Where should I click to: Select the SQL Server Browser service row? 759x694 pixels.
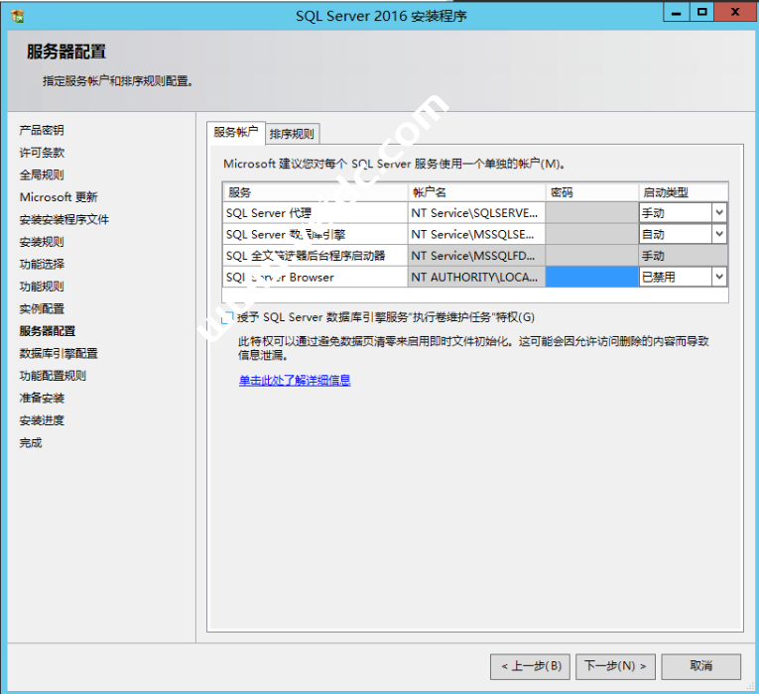[x=315, y=278]
